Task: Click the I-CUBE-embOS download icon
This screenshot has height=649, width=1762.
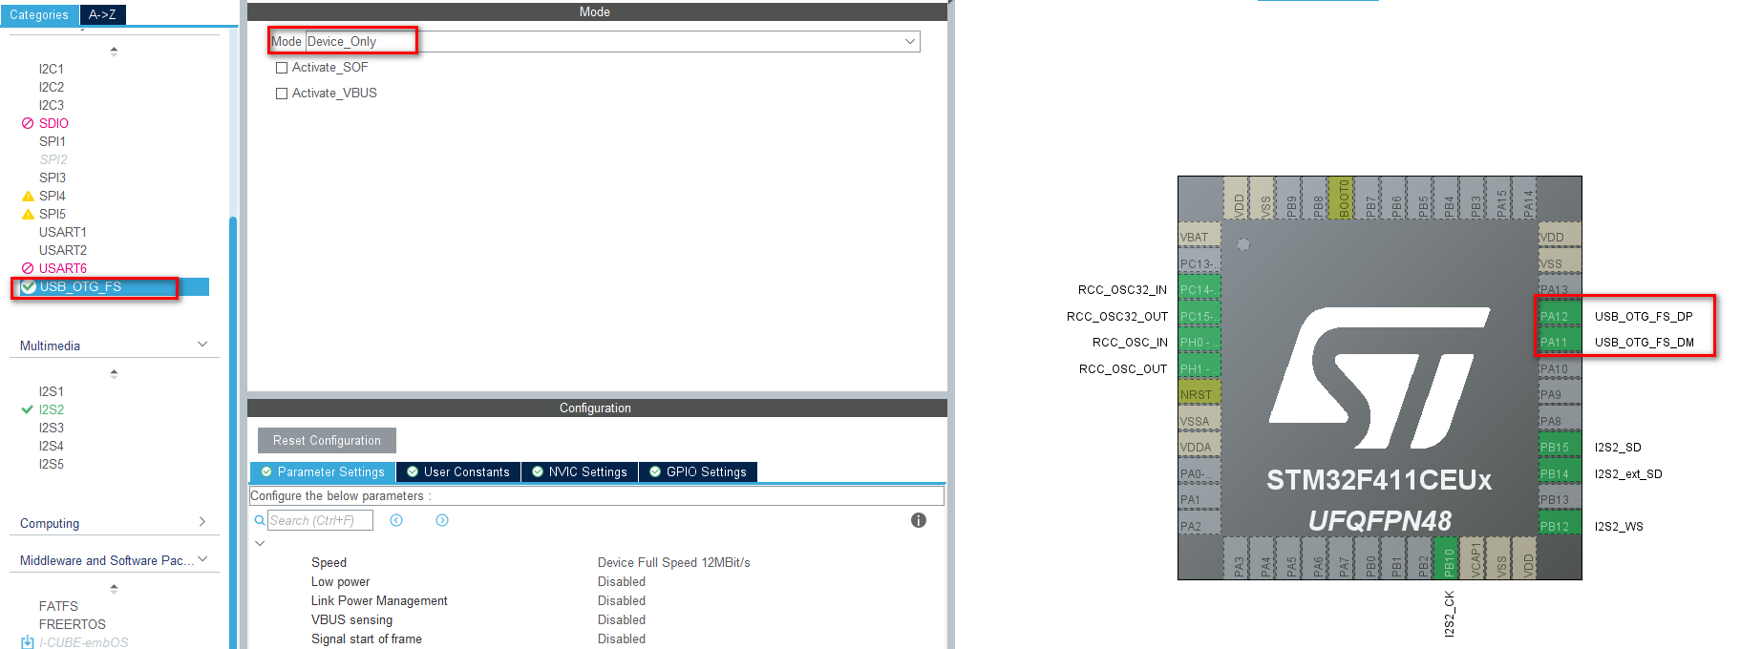Action: (x=28, y=642)
